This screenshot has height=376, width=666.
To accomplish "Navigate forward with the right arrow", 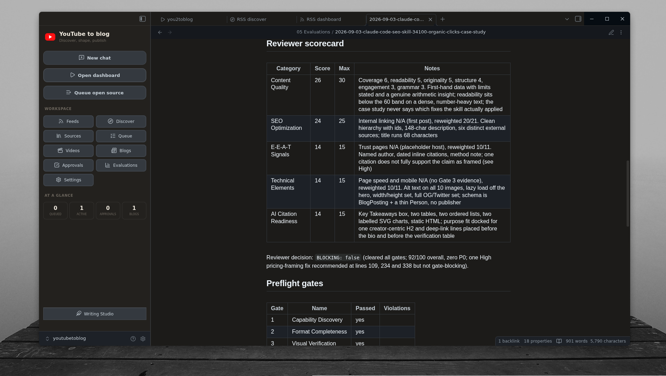I will click(170, 32).
